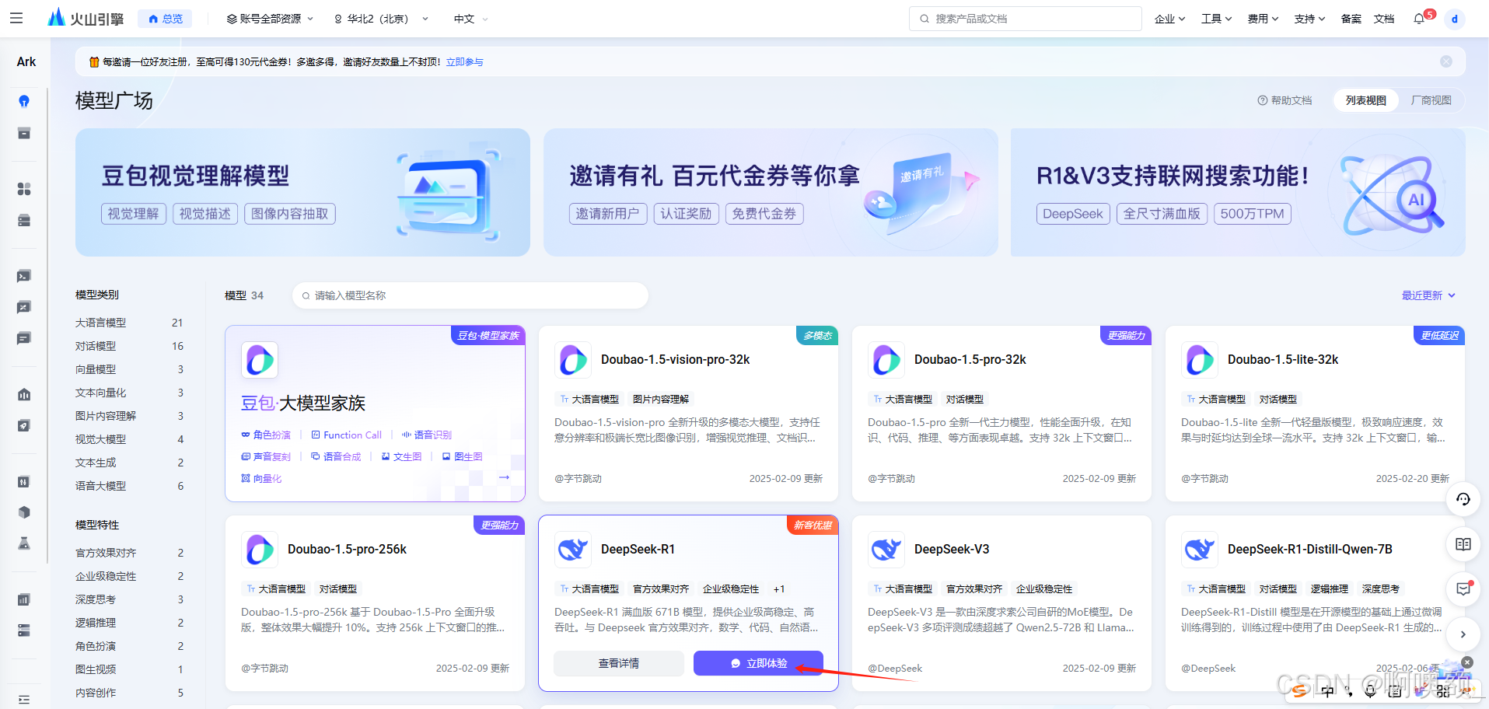1489x709 pixels.
Task: Open the bank building sidebar icon
Action: point(24,395)
